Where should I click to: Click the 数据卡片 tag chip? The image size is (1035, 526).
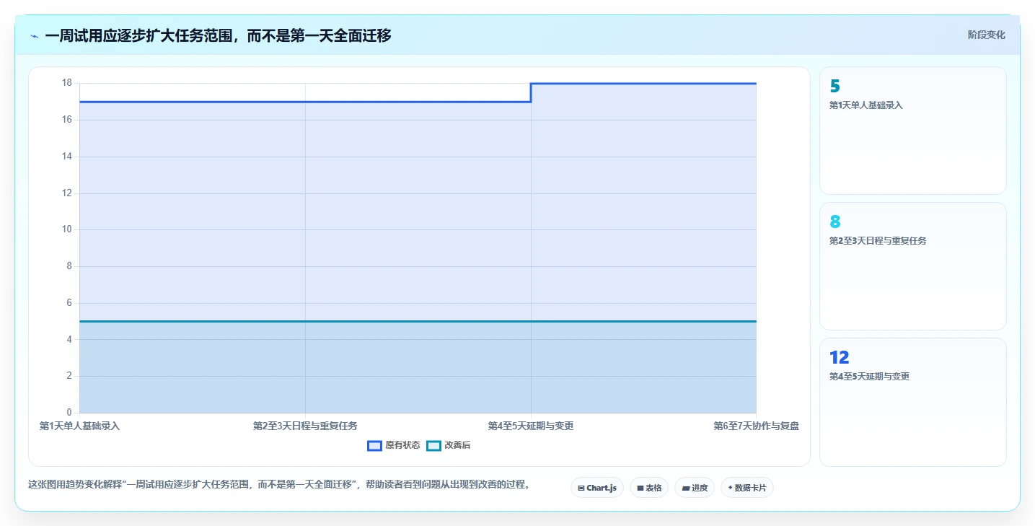(x=747, y=488)
